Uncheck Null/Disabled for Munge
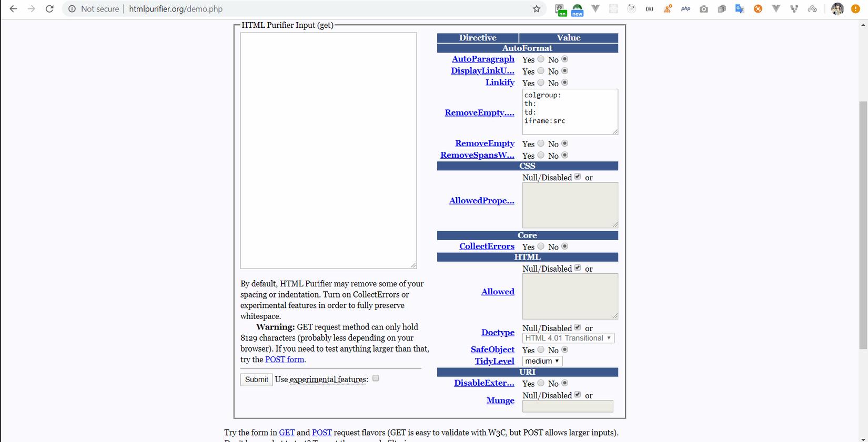The image size is (868, 442). pos(578,395)
